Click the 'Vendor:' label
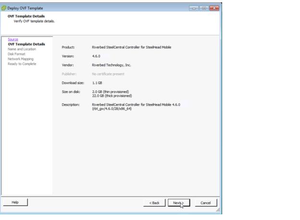The height and width of the screenshot is (220, 300). point(67,65)
